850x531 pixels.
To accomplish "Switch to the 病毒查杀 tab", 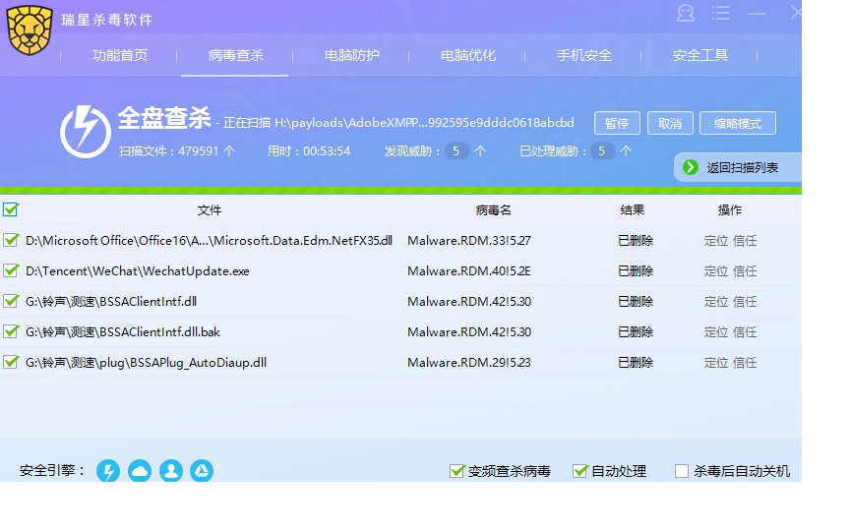I will point(236,55).
